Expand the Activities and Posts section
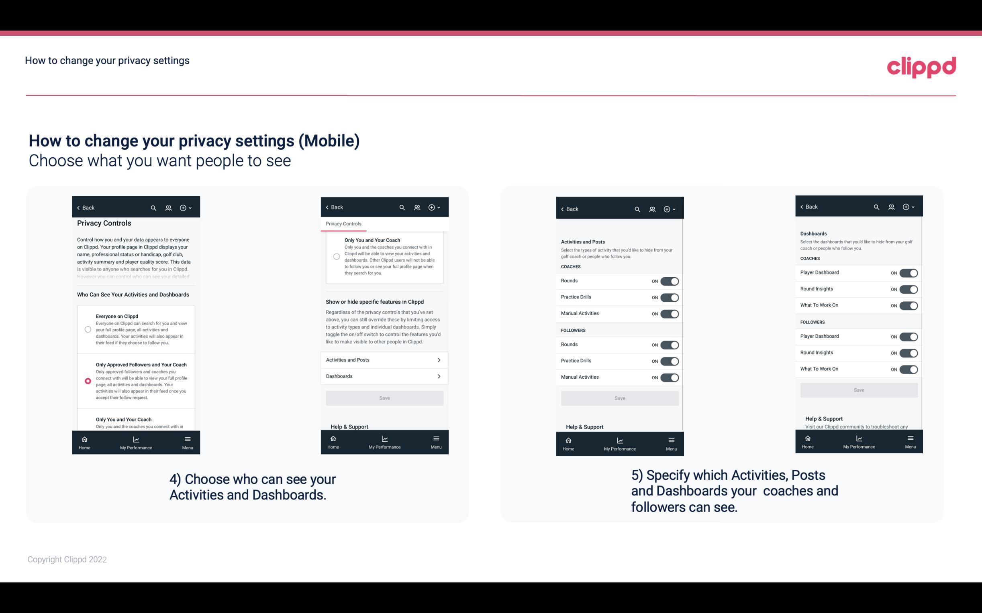 click(384, 359)
